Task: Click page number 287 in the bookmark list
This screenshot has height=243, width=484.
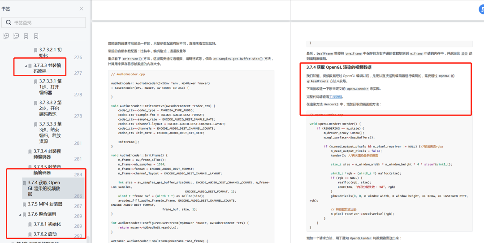Action: click(x=78, y=206)
